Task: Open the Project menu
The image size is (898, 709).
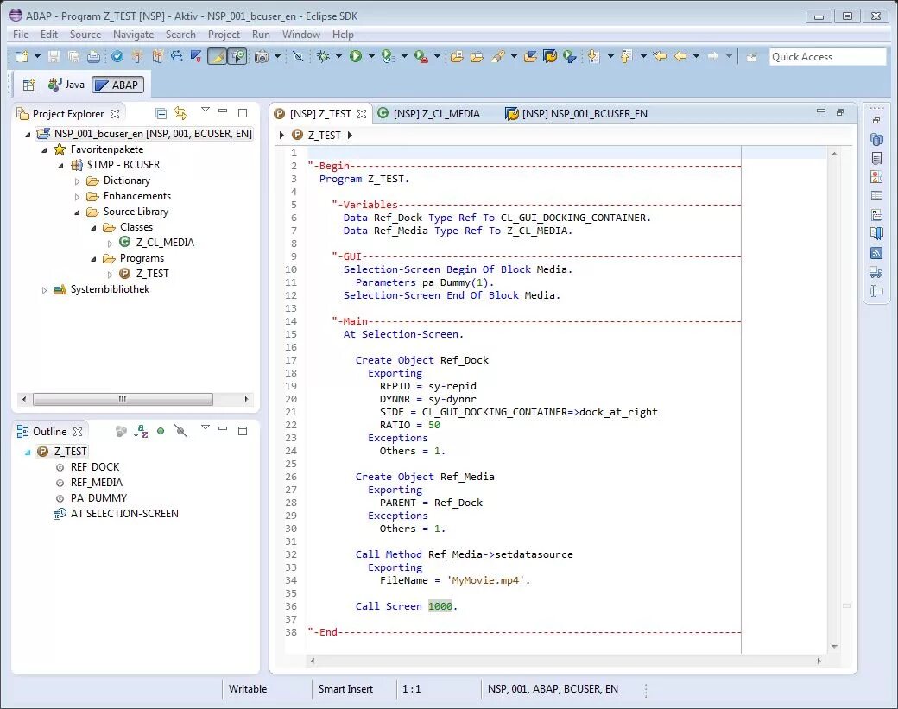Action: click(224, 35)
